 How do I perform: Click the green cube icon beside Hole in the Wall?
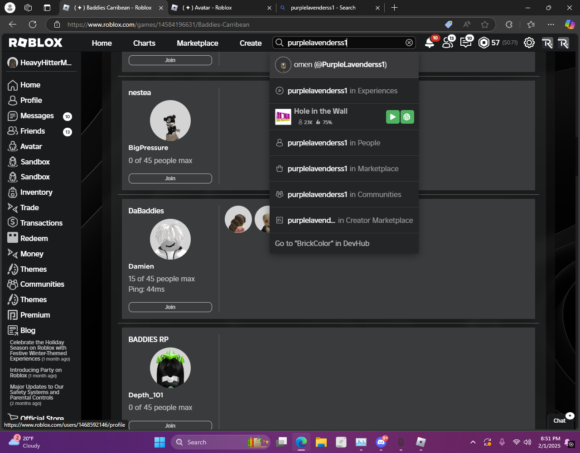point(407,117)
